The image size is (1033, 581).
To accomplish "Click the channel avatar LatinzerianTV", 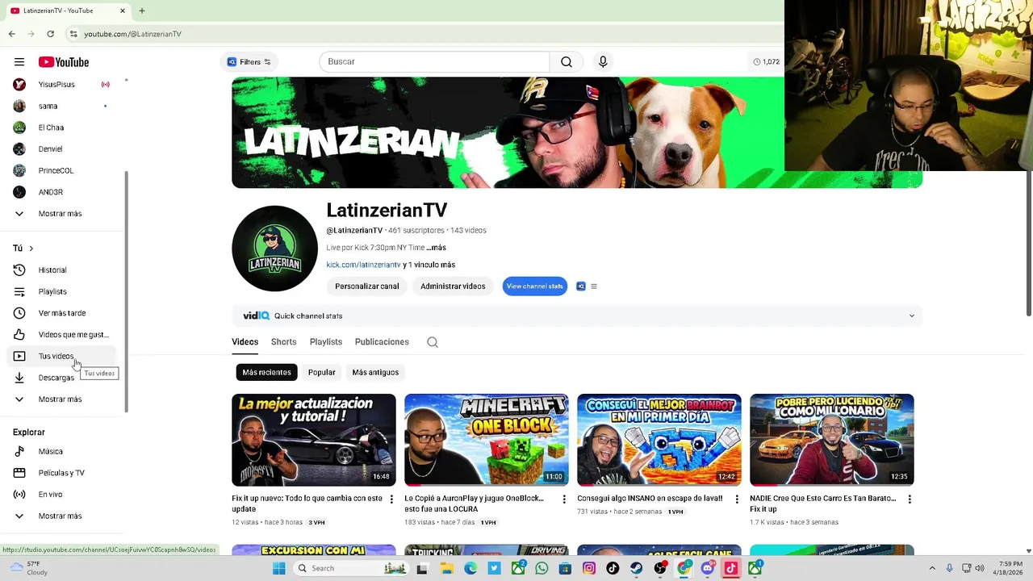I will pos(274,249).
